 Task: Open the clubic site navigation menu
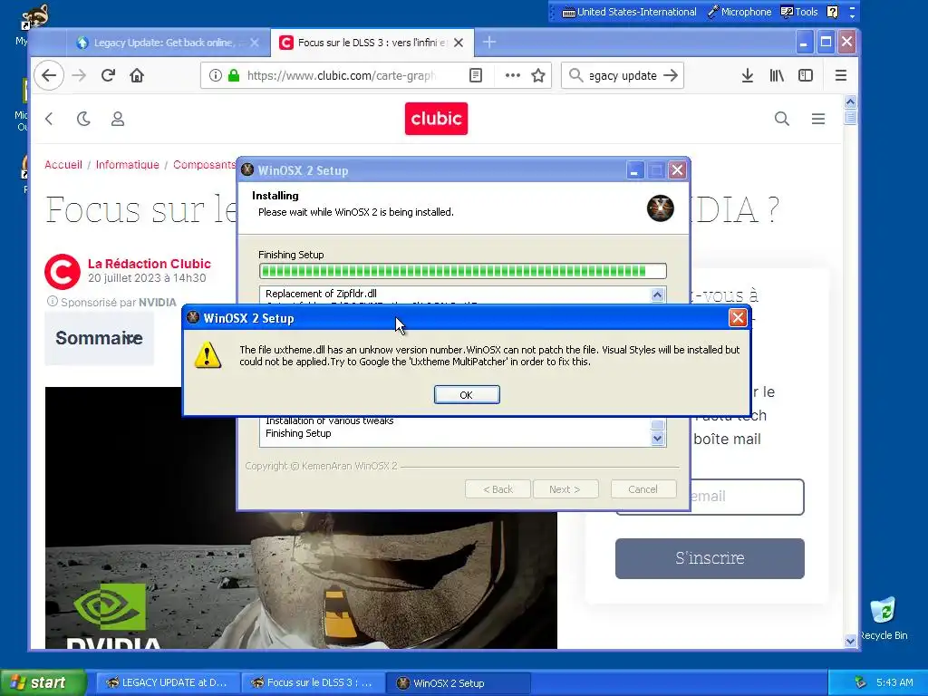[818, 119]
